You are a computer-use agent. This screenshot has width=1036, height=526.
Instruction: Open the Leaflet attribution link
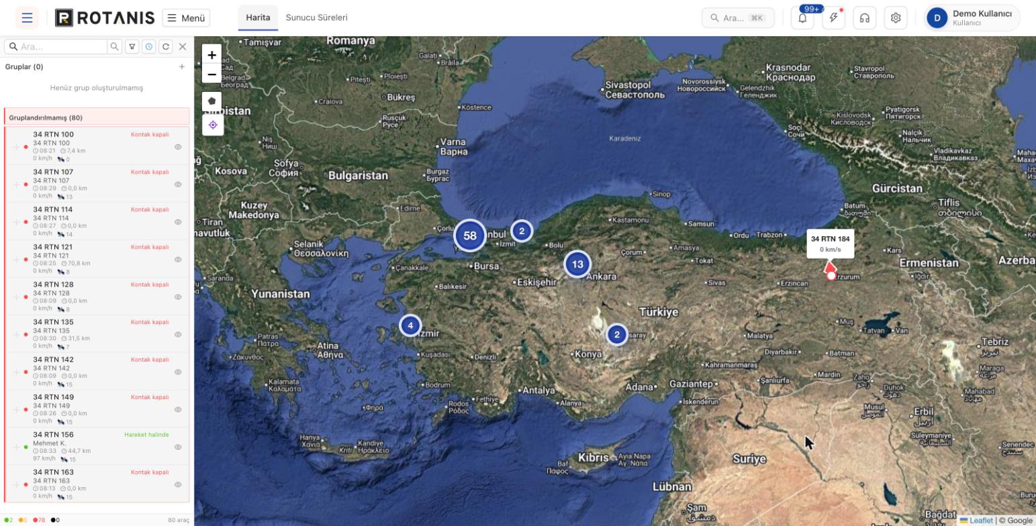[976, 520]
